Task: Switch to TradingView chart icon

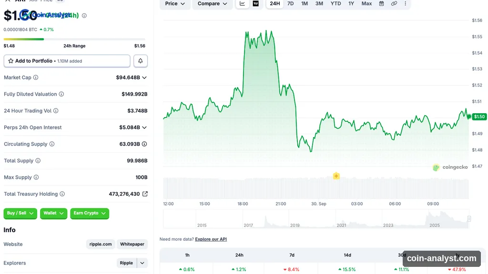Action: [x=255, y=3]
